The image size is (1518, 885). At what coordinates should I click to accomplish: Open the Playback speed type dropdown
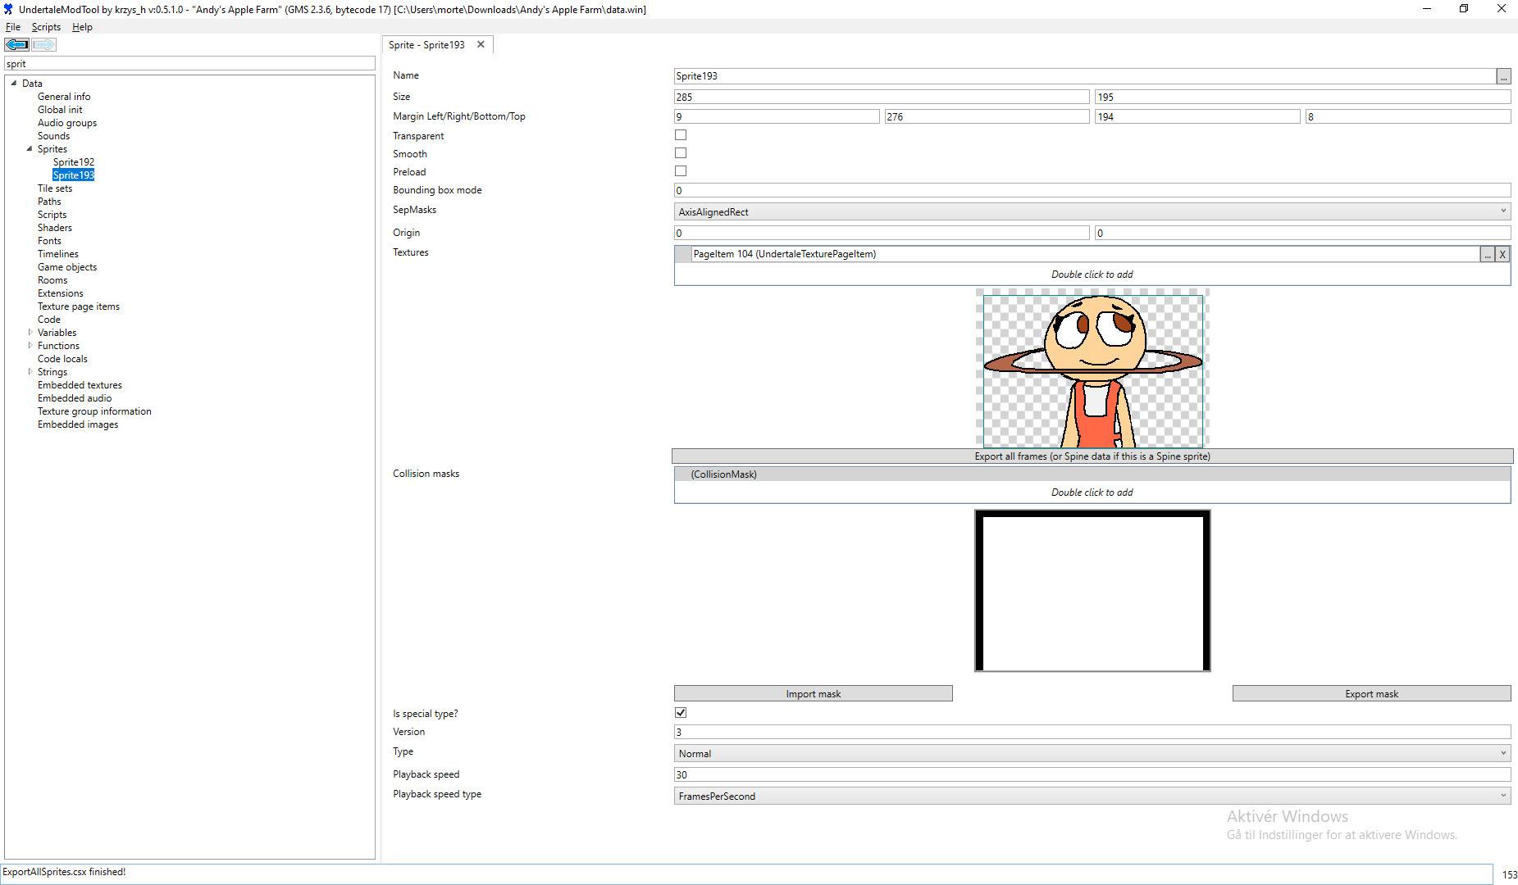(x=1092, y=796)
